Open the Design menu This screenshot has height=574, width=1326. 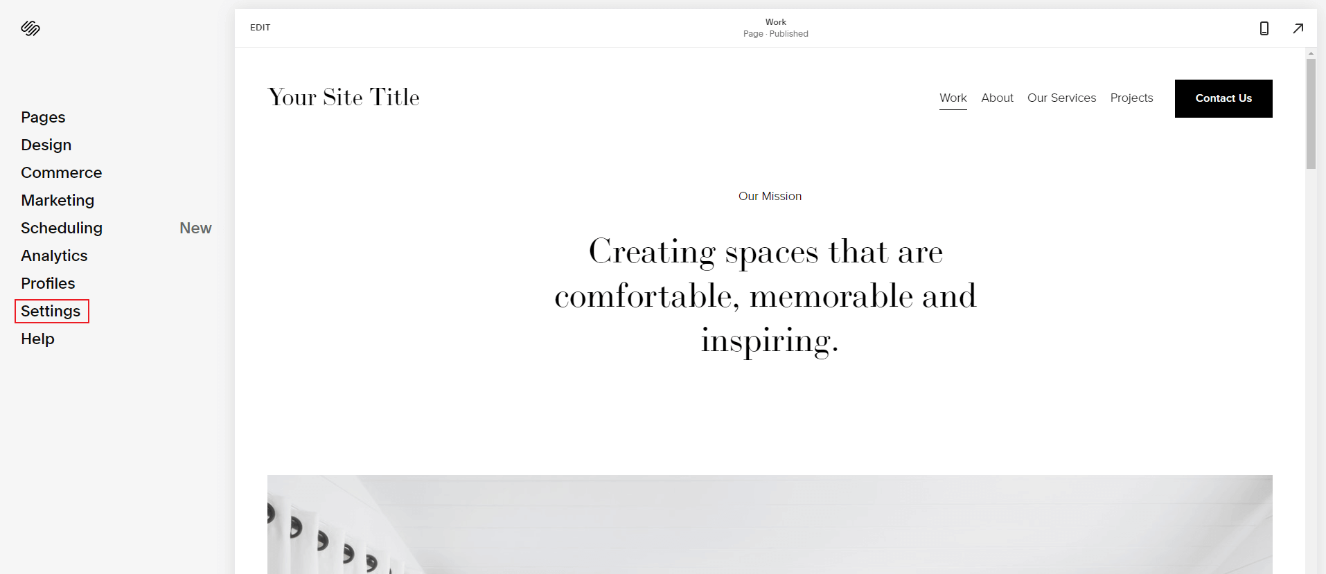46,145
